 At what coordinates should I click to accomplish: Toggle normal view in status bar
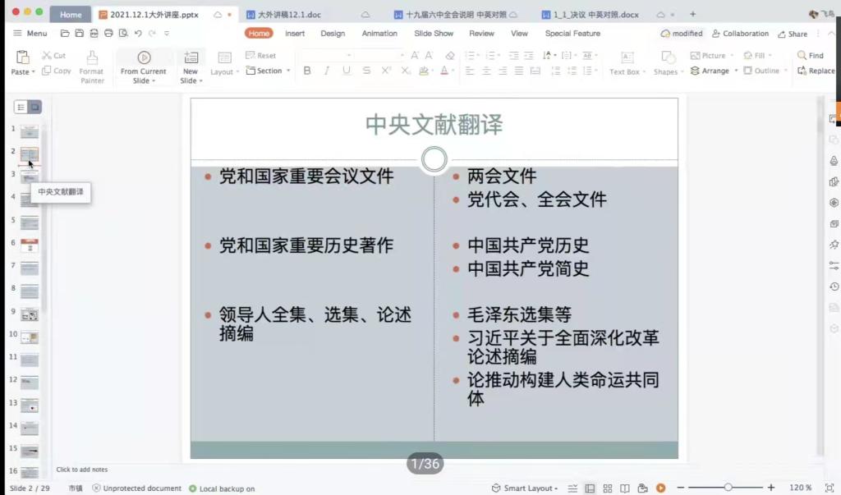[x=590, y=488]
